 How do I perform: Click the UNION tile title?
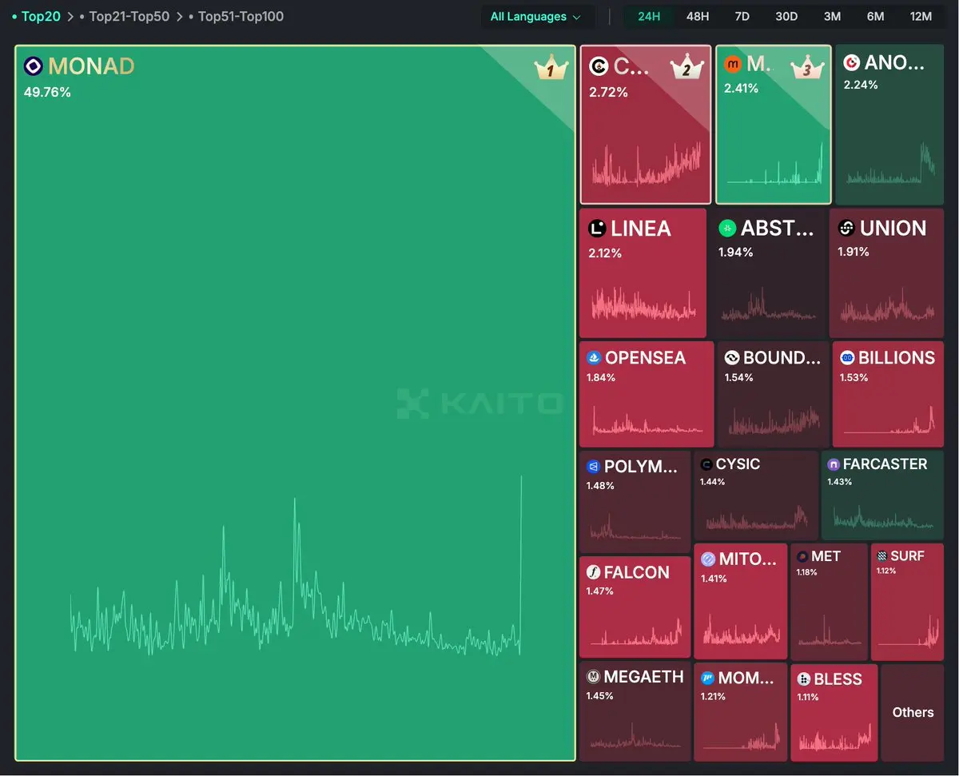[x=893, y=229]
